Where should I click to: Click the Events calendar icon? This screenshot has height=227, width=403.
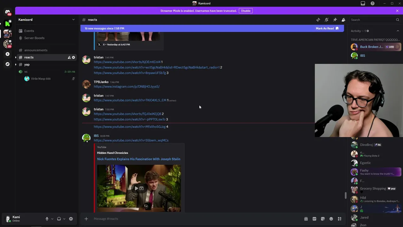pyautogui.click(x=20, y=31)
